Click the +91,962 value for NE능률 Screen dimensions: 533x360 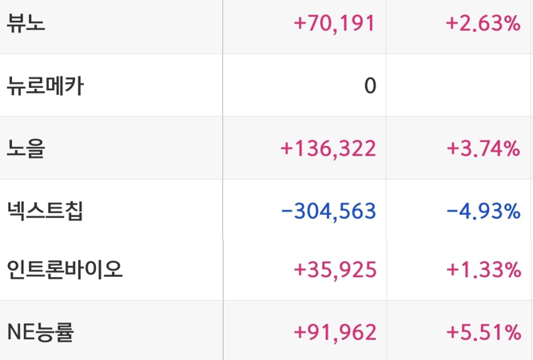335,332
